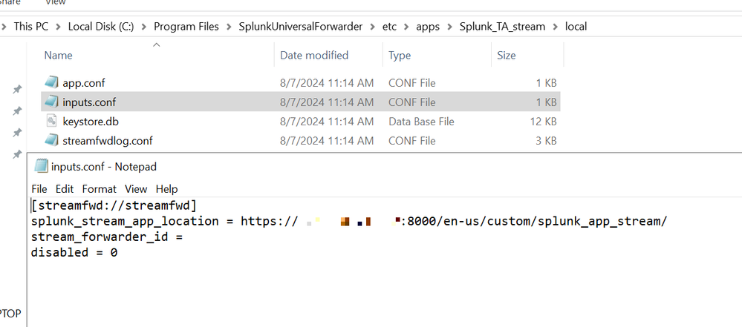Click the [streamfwd://streamfwd] line in Notepad
The image size is (742, 327).
click(114, 206)
